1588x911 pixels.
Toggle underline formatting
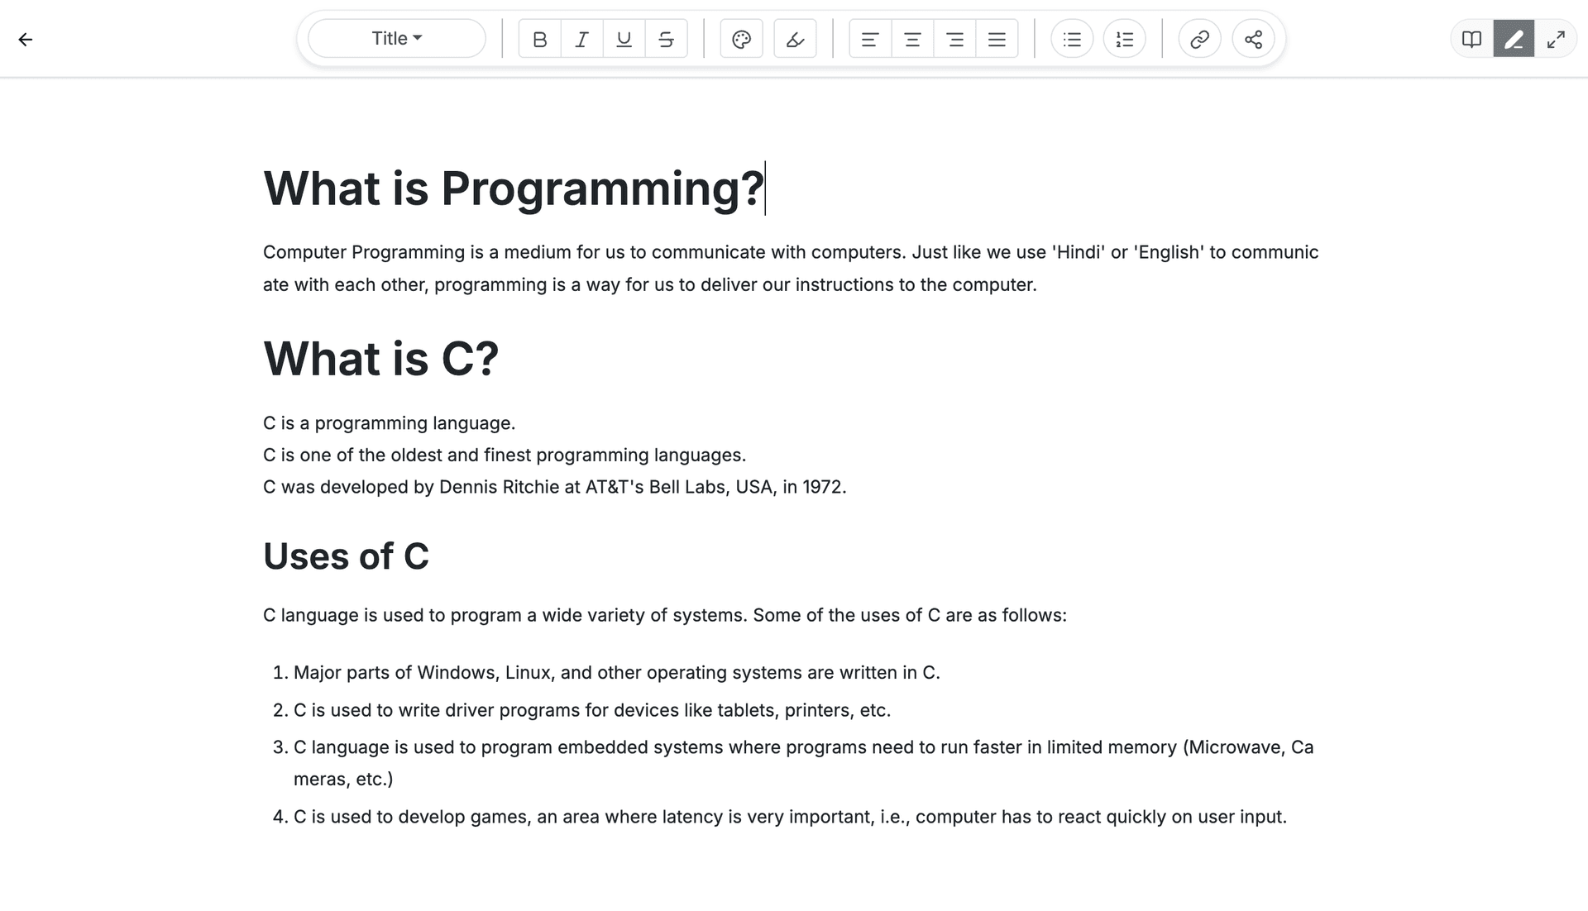tap(624, 39)
